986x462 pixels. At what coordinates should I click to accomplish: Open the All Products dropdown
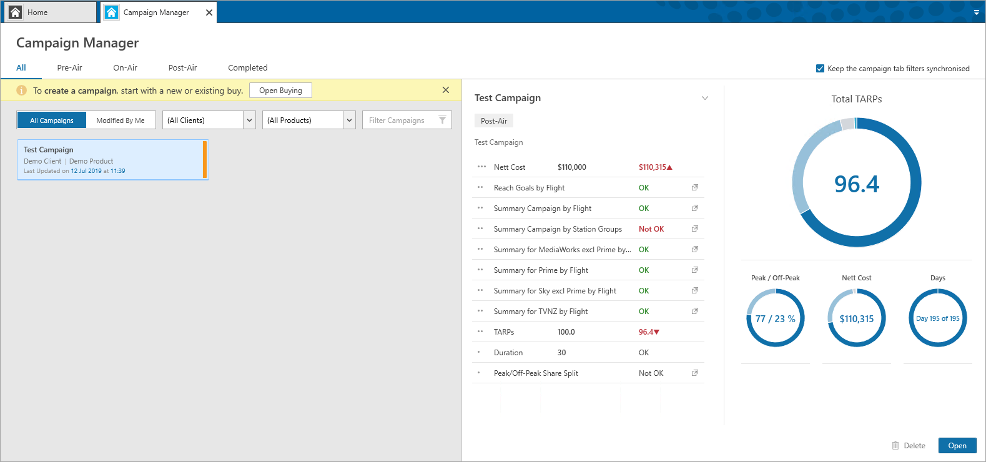point(309,120)
